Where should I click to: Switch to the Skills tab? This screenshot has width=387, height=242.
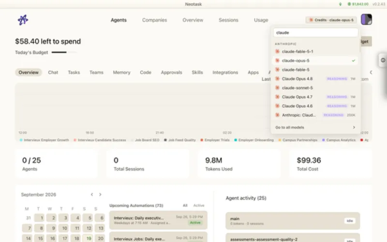tap(197, 72)
